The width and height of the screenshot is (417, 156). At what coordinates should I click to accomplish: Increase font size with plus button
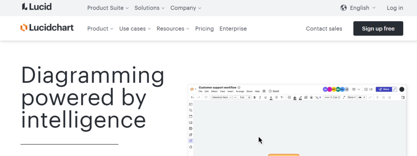[x=249, y=97]
